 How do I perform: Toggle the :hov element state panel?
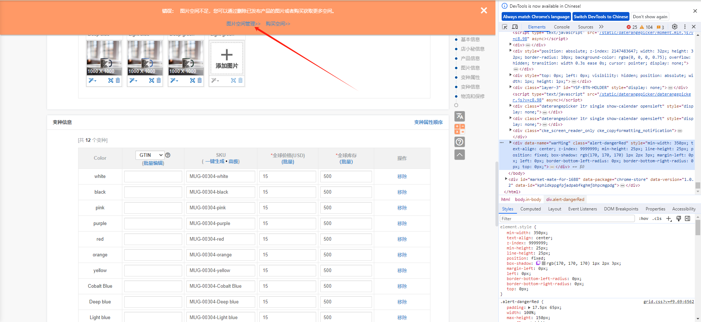tap(643, 218)
